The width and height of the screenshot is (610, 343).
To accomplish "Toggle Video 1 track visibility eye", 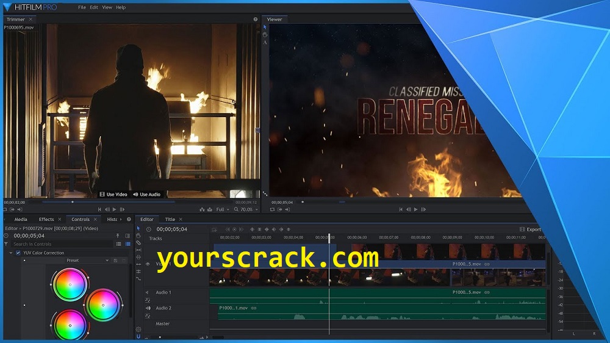I will click(x=148, y=264).
